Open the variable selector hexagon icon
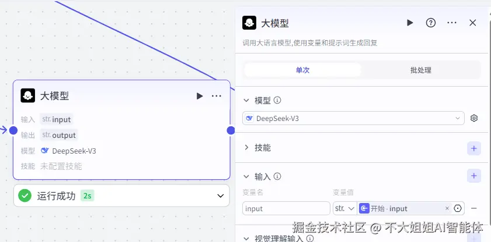Screen dimensions: 491x242 click(458, 208)
